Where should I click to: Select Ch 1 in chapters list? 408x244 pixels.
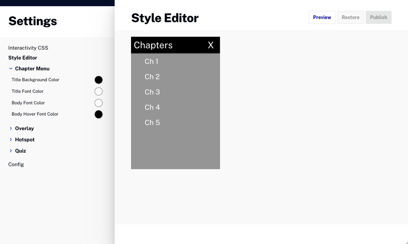point(151,61)
